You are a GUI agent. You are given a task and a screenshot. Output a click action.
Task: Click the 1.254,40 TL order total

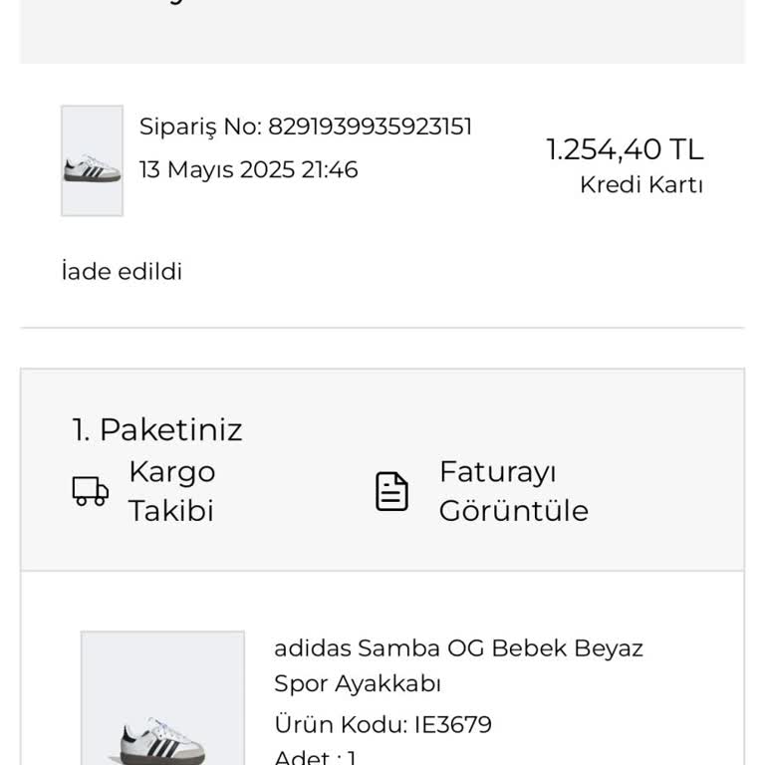click(625, 149)
